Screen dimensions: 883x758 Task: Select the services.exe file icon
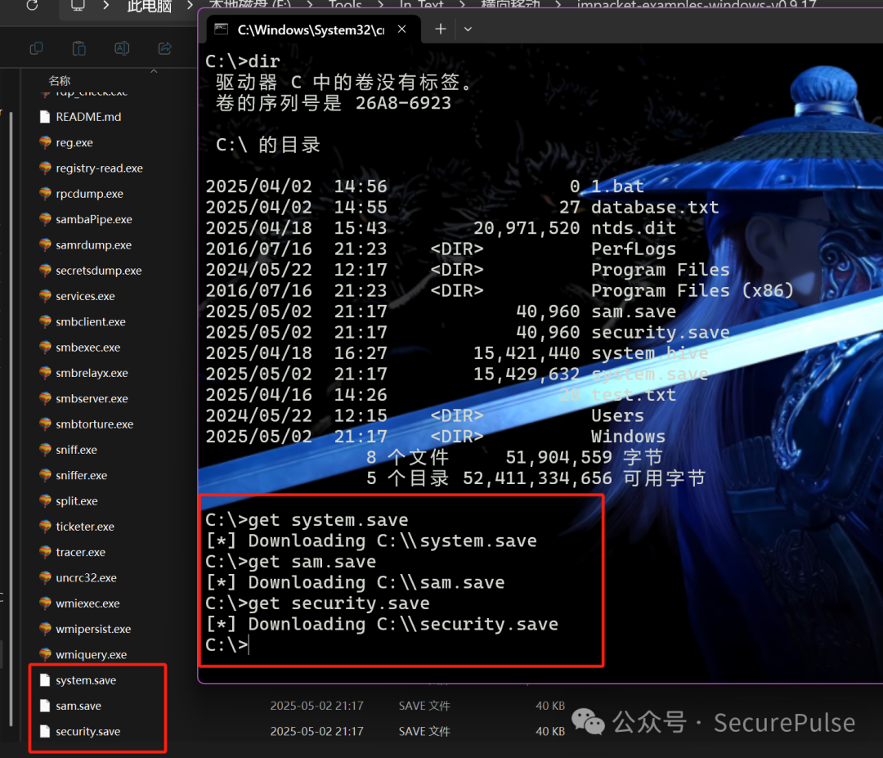[45, 296]
